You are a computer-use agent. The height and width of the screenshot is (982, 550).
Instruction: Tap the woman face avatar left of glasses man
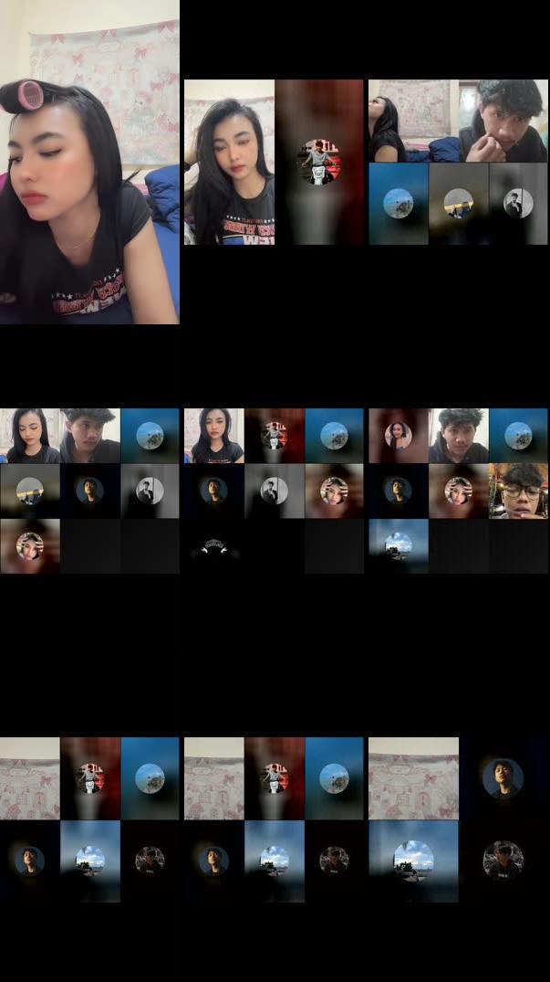pos(459,491)
